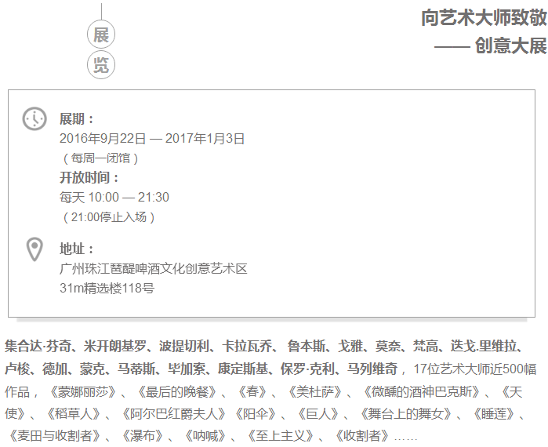Select the heading 向艺术大师致敬

[x=484, y=18]
